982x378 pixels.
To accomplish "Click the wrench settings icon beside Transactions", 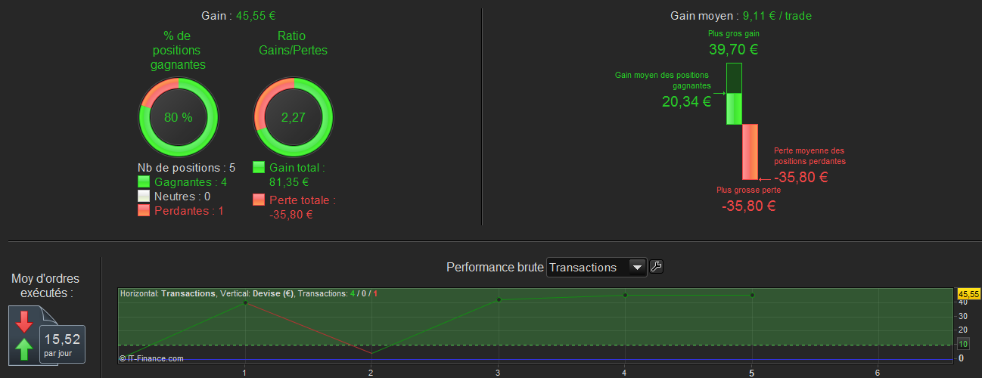I will click(x=657, y=266).
